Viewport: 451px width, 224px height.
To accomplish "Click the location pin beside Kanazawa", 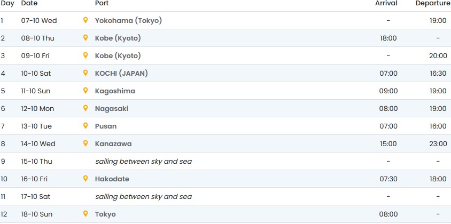I will pyautogui.click(x=85, y=143).
